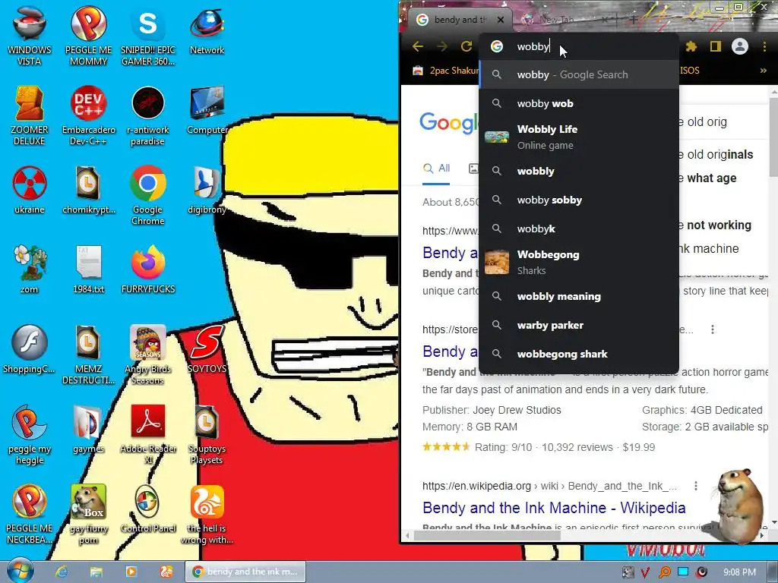Choose the Wobbly Life Online game suggestion
Viewport: 778px width, 583px height.
579,137
